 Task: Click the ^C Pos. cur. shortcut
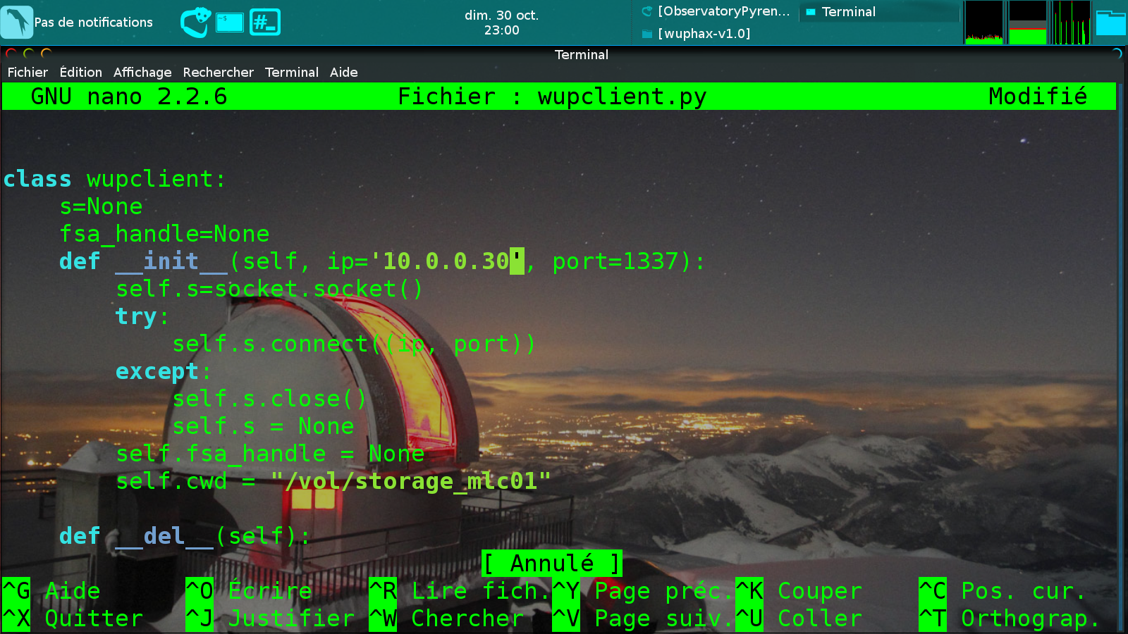pyautogui.click(x=1003, y=591)
